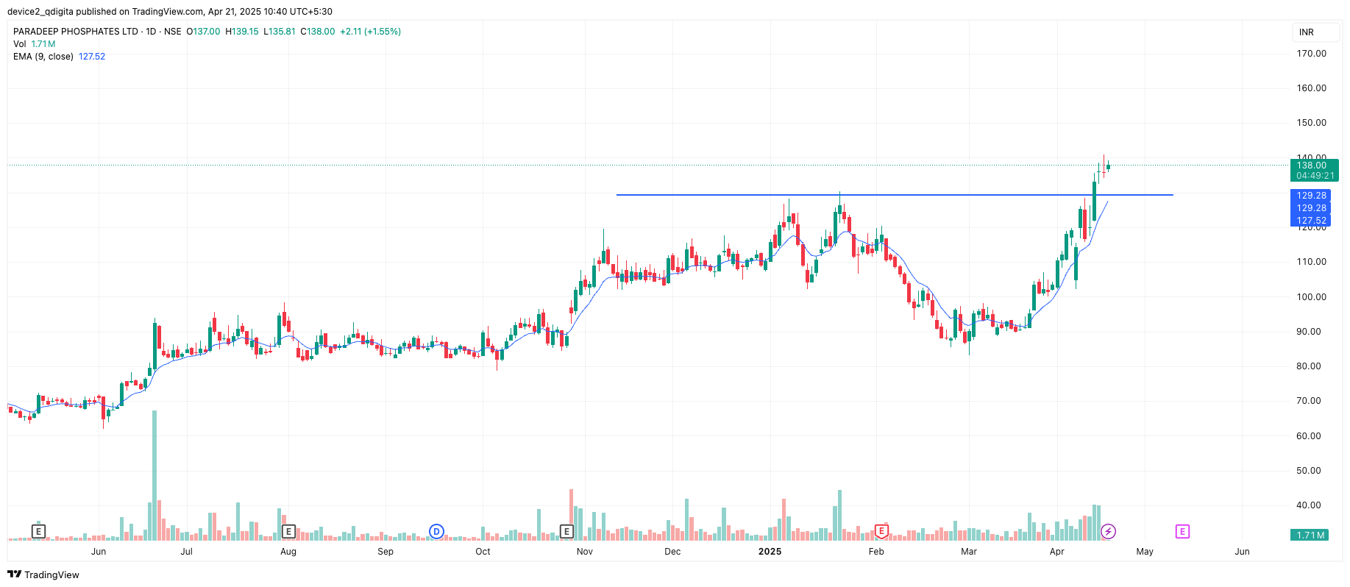Click the TradingView logo at bottom left
The height and width of the screenshot is (587, 1350).
click(43, 574)
